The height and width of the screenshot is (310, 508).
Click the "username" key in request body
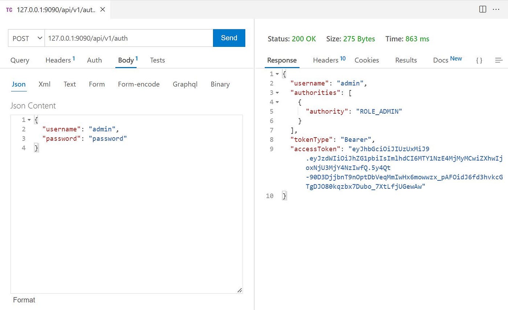pyautogui.click(x=61, y=129)
